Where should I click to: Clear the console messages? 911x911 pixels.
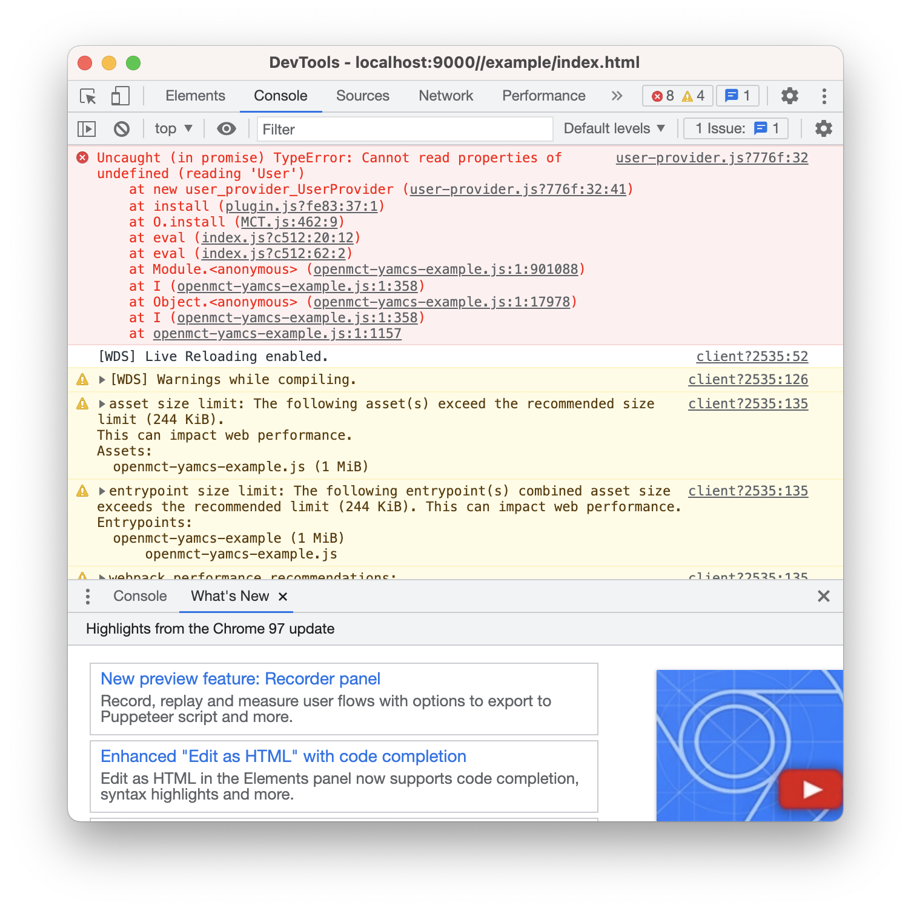click(123, 128)
